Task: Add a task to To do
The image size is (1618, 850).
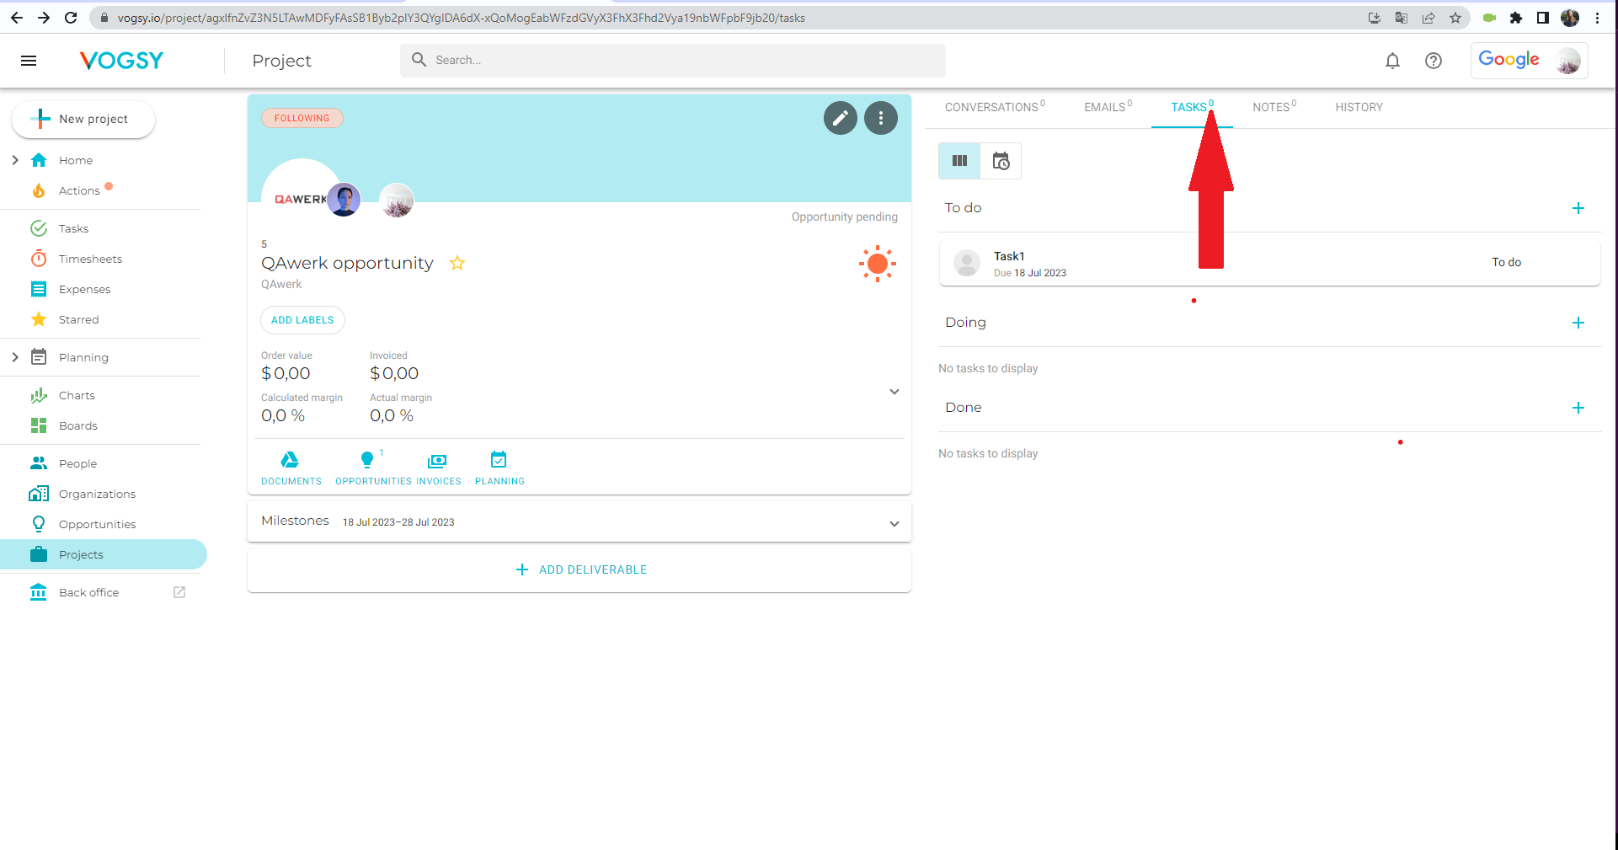Action: (1578, 208)
